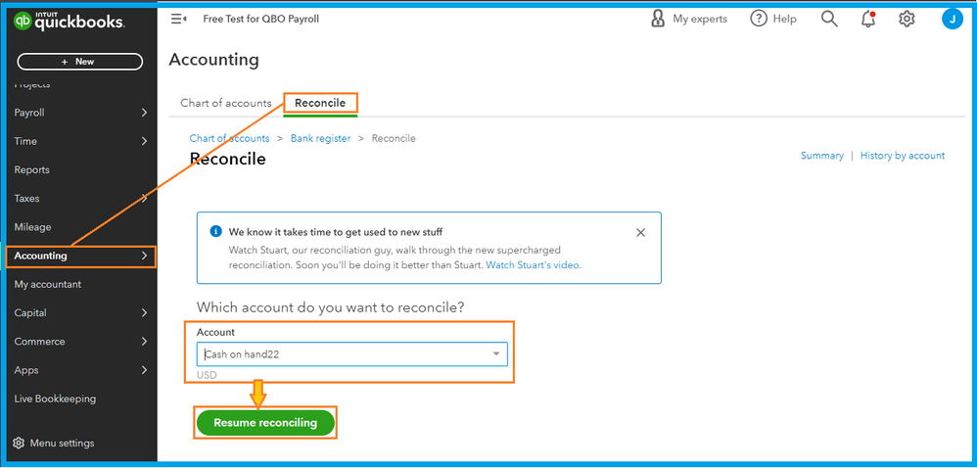Screen dimensions: 977x468
Task: Click the Bank register breadcrumb link
Action: [x=320, y=138]
